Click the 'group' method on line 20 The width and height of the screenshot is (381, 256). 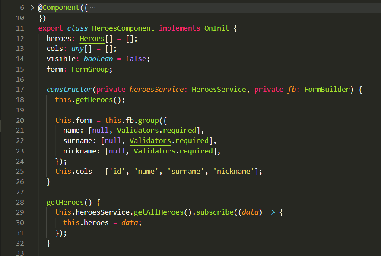click(x=148, y=121)
